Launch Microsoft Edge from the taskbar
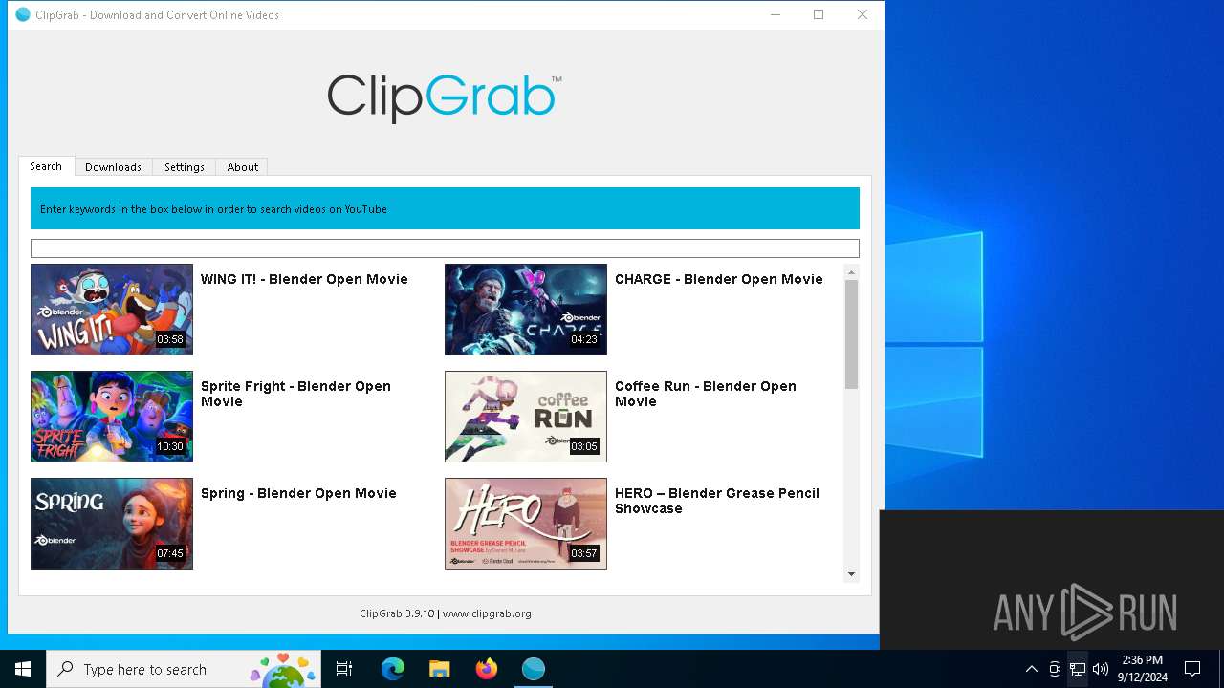The width and height of the screenshot is (1224, 688). pyautogui.click(x=393, y=669)
